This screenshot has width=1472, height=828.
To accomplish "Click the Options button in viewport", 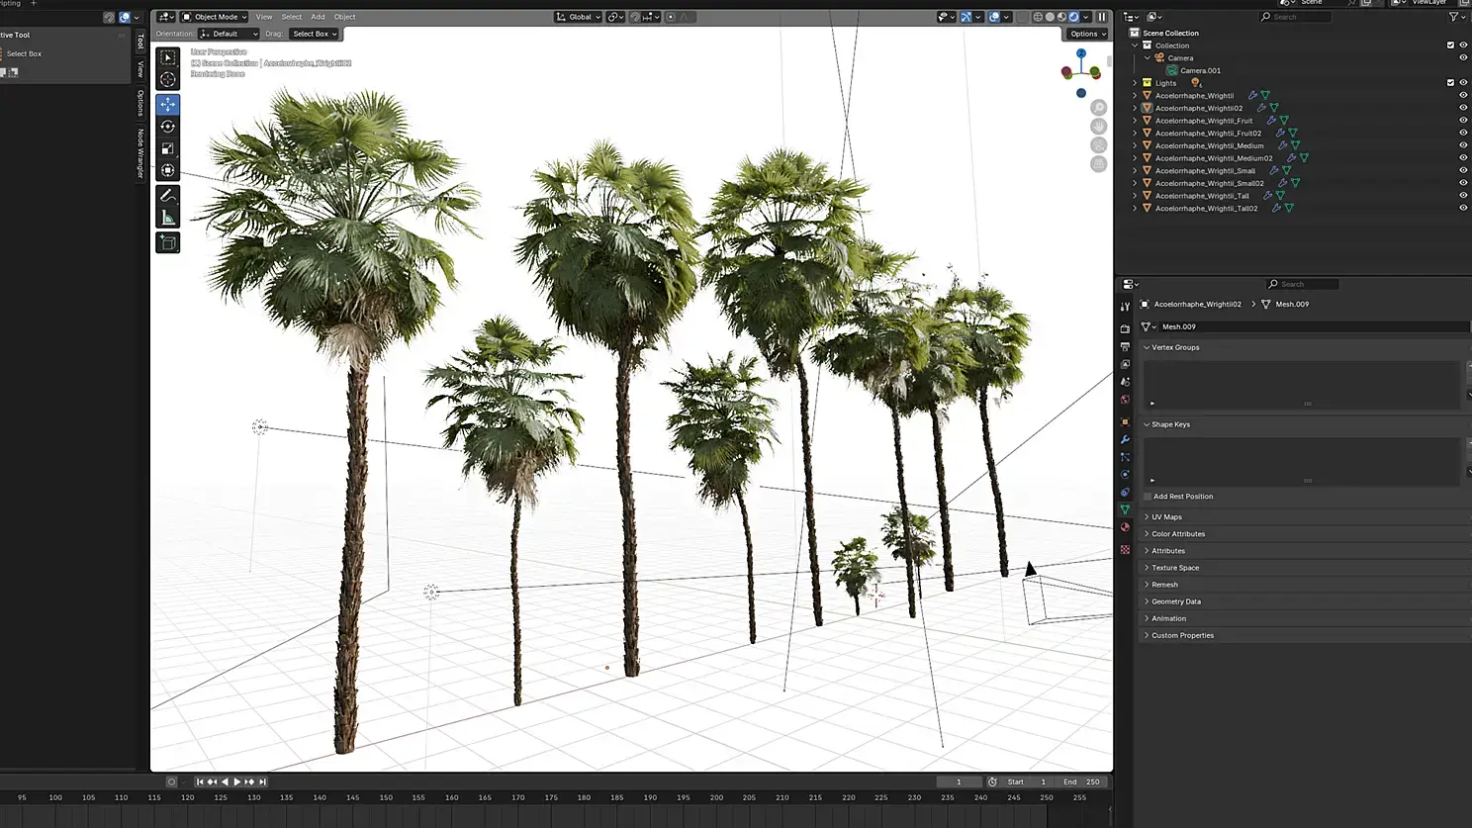I will click(1087, 34).
